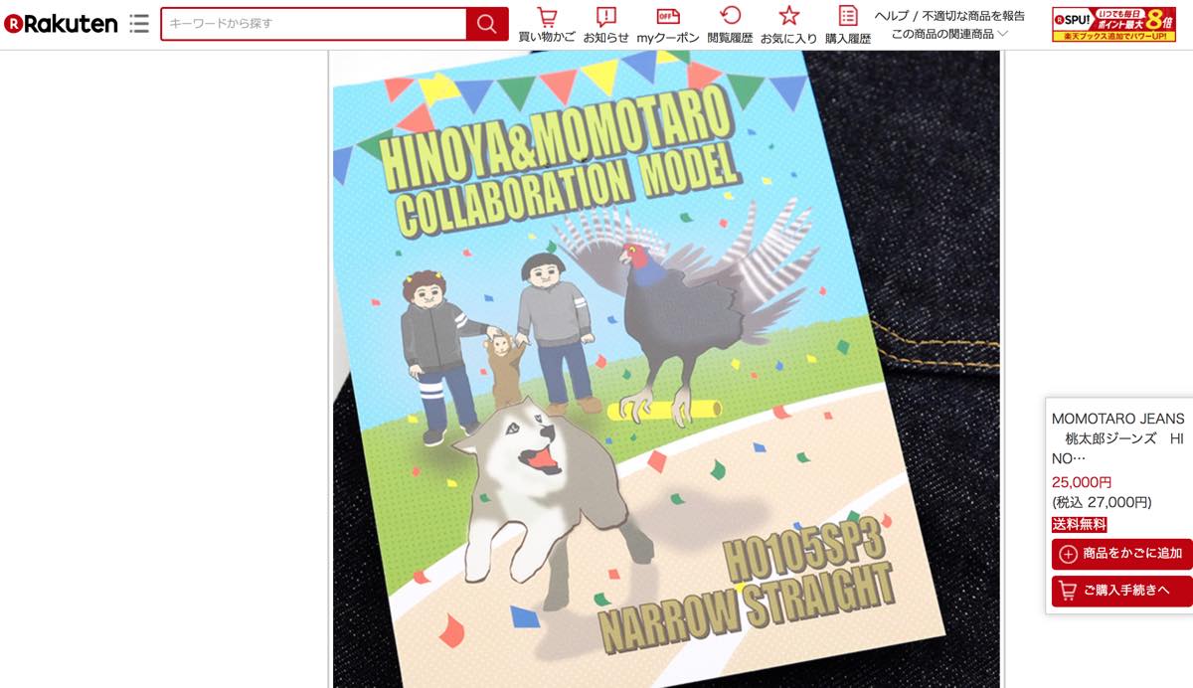Image resolution: width=1193 pixels, height=688 pixels.
Task: Expand この商品の関連商品 dropdown
Action: (x=949, y=34)
